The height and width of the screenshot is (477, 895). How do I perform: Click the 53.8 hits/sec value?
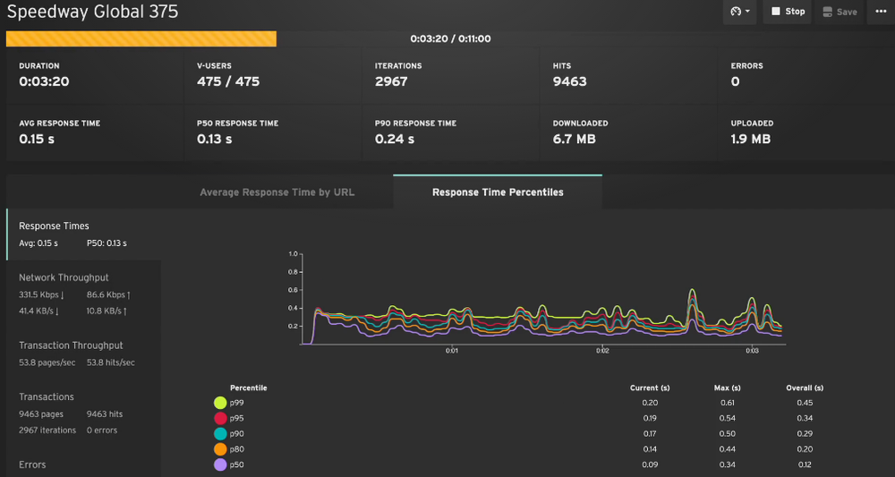point(111,362)
